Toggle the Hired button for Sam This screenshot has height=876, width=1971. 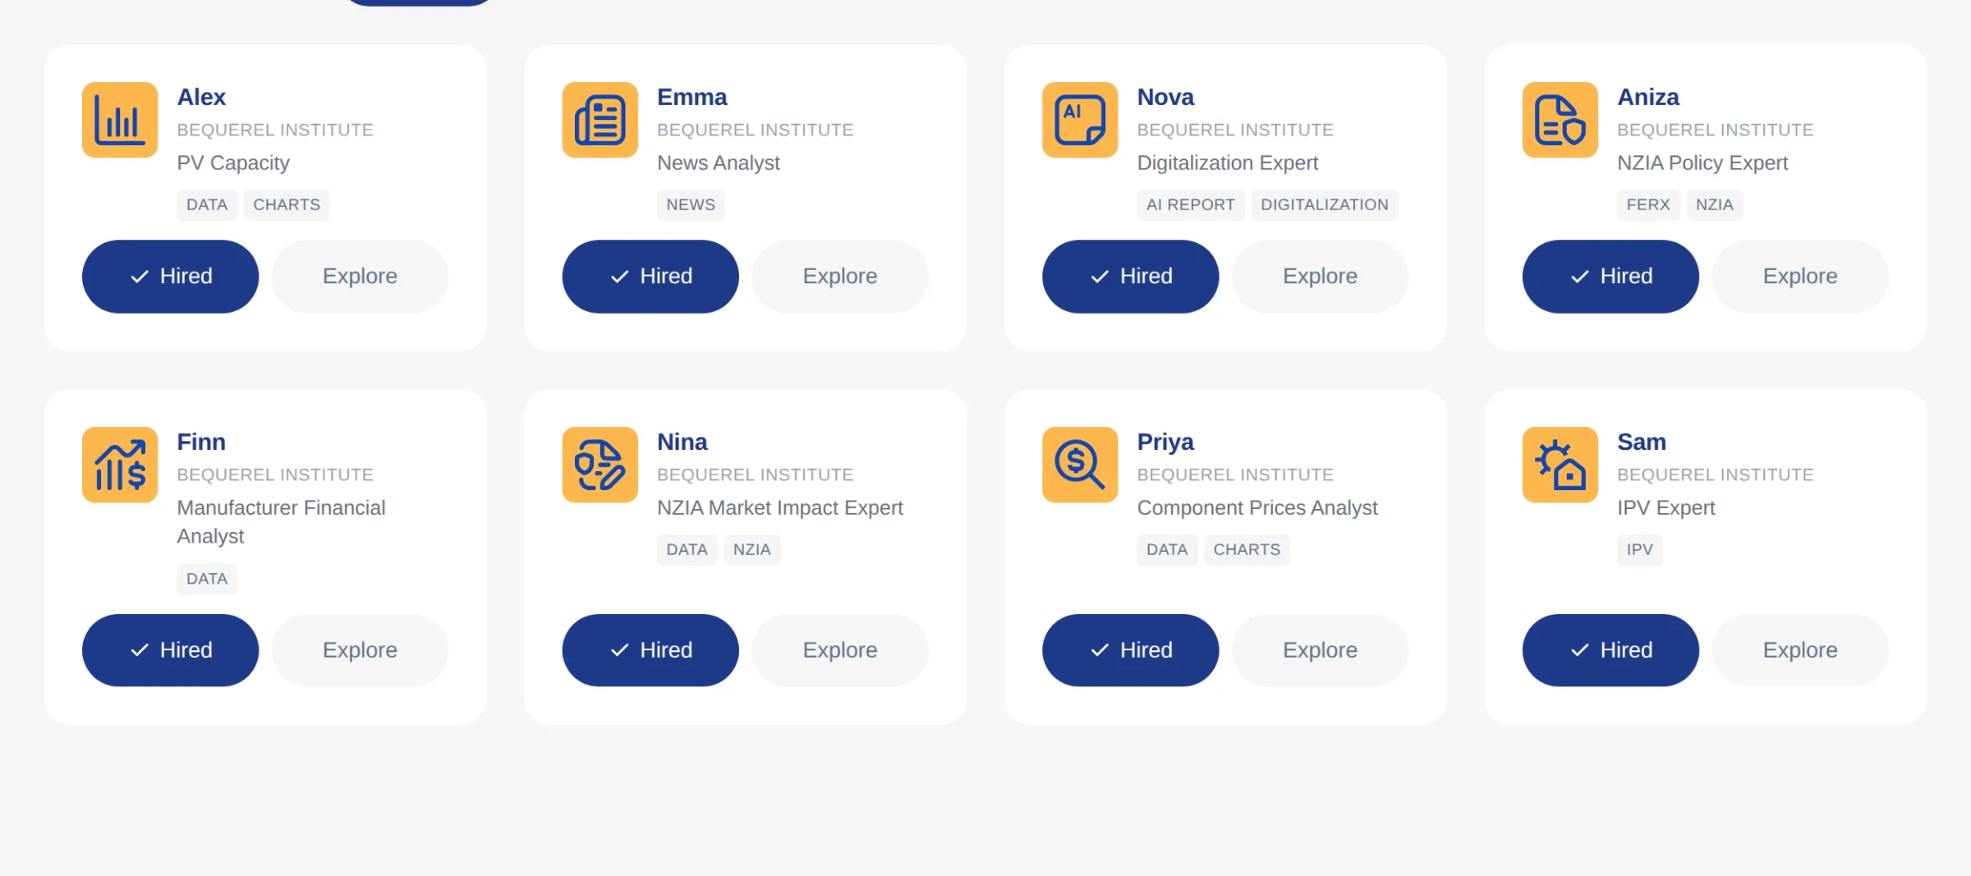(x=1610, y=650)
